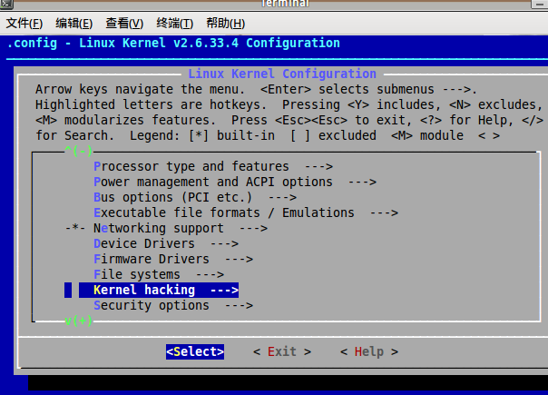The height and width of the screenshot is (395, 548).
Task: Open the 编辑(E) menu
Action: point(74,24)
